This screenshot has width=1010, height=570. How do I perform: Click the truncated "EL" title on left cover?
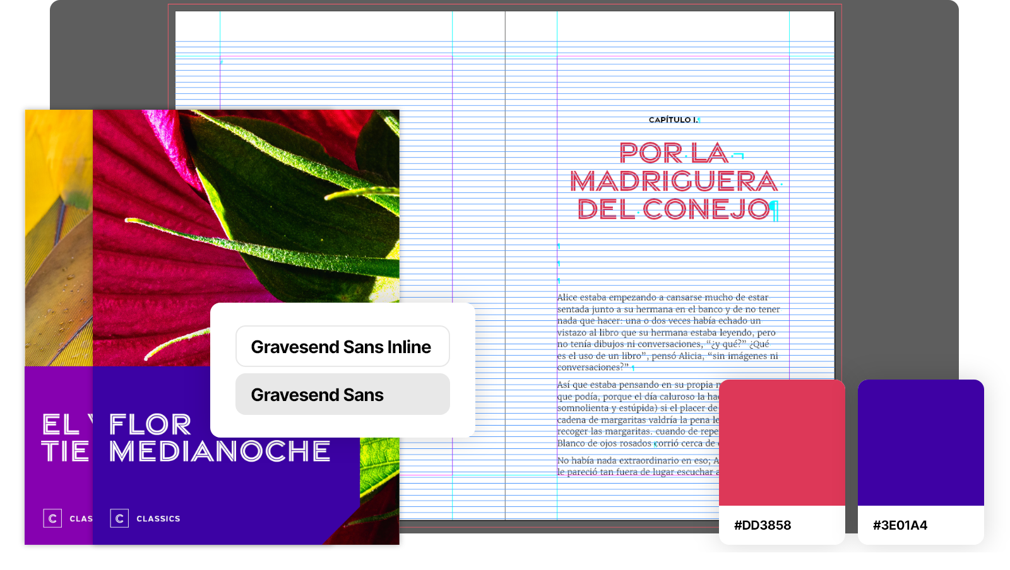(x=61, y=425)
